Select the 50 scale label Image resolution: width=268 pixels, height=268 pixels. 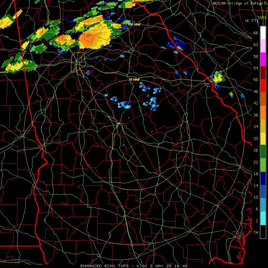tap(256, 80)
